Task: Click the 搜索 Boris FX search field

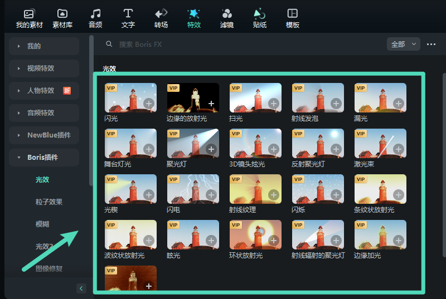Action: click(223, 44)
